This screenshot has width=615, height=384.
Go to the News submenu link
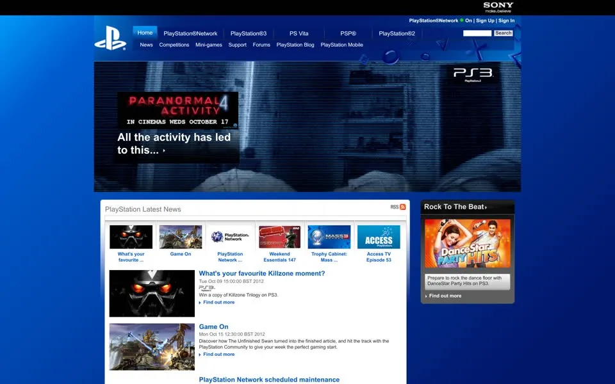pos(146,45)
